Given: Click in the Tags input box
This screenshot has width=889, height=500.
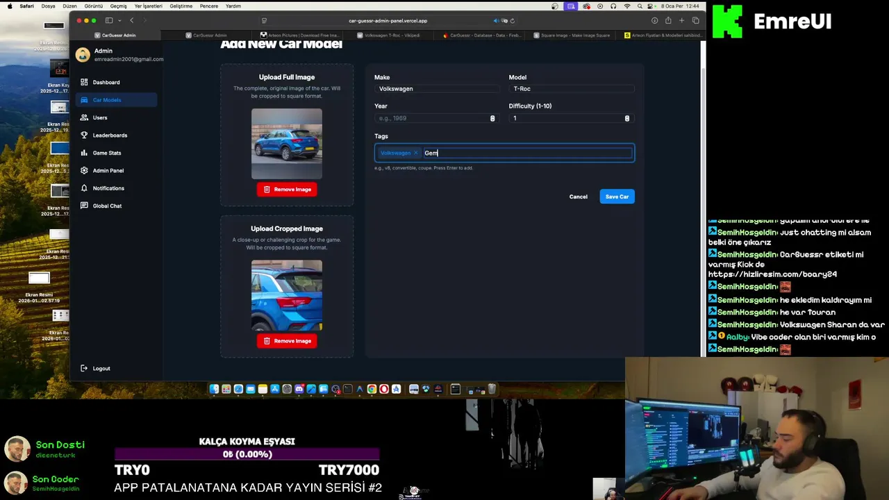Looking at the screenshot, I should point(528,153).
